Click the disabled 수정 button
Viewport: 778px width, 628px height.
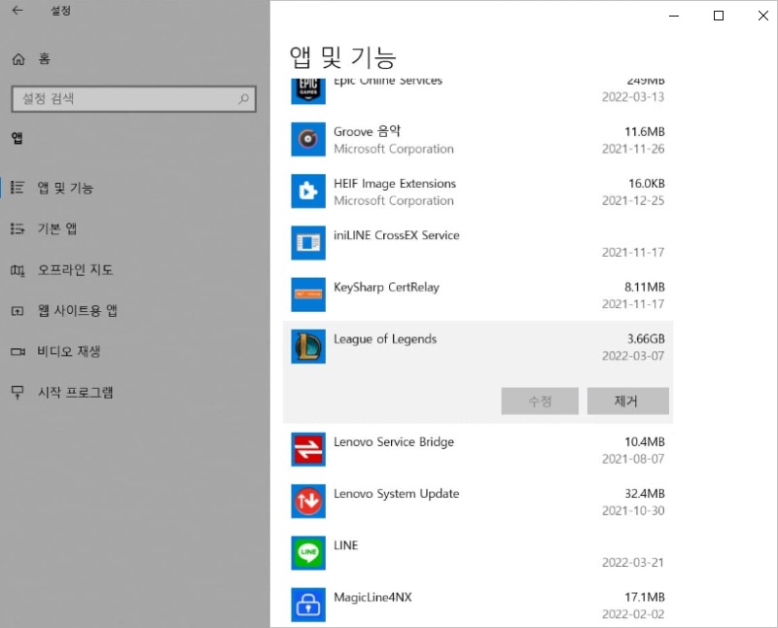point(540,401)
